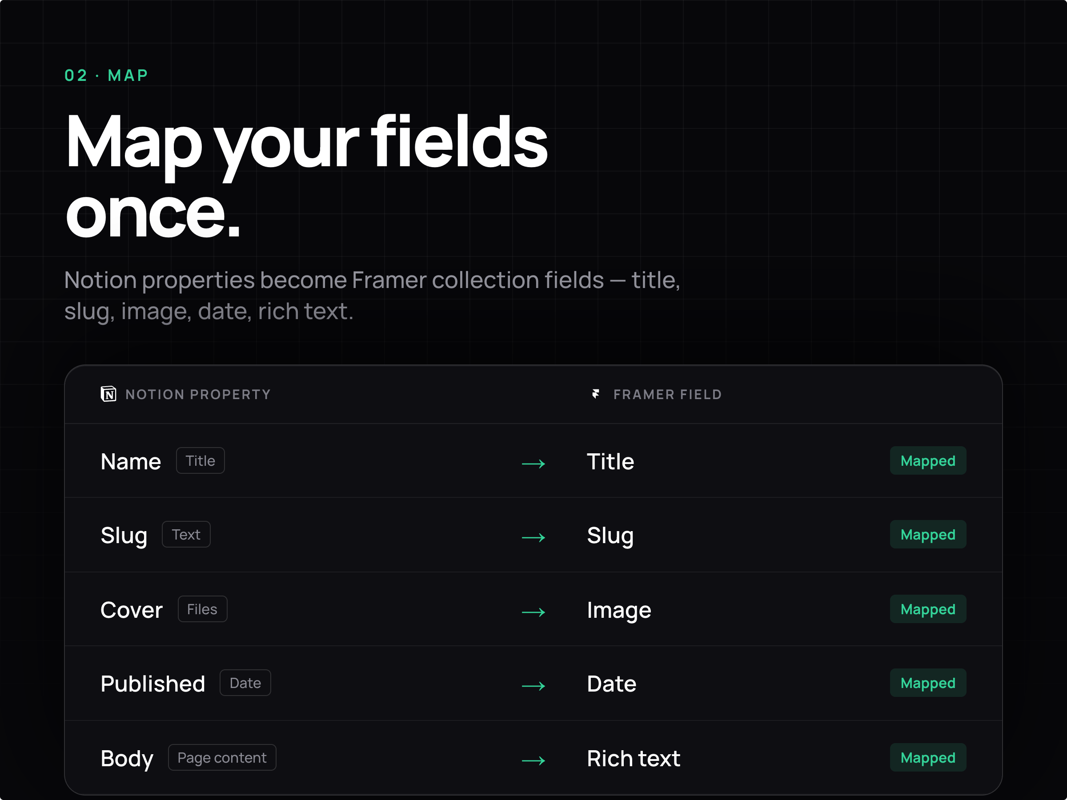Click the arrow in the Name row
1067x800 pixels.
pyautogui.click(x=533, y=464)
